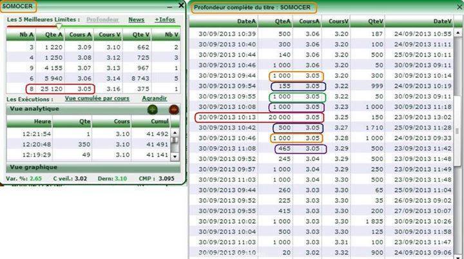Screen dimensions: 464x259
Task: Click the Qte V column header
Action: (x=137, y=35)
